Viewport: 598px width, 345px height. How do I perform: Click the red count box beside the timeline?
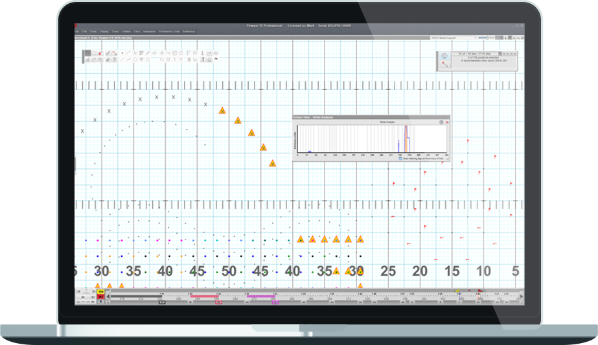click(101, 297)
